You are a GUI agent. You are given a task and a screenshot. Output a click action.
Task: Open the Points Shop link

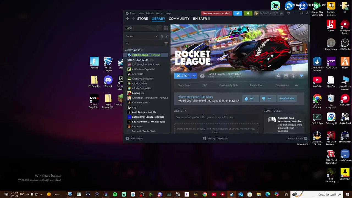click(257, 85)
